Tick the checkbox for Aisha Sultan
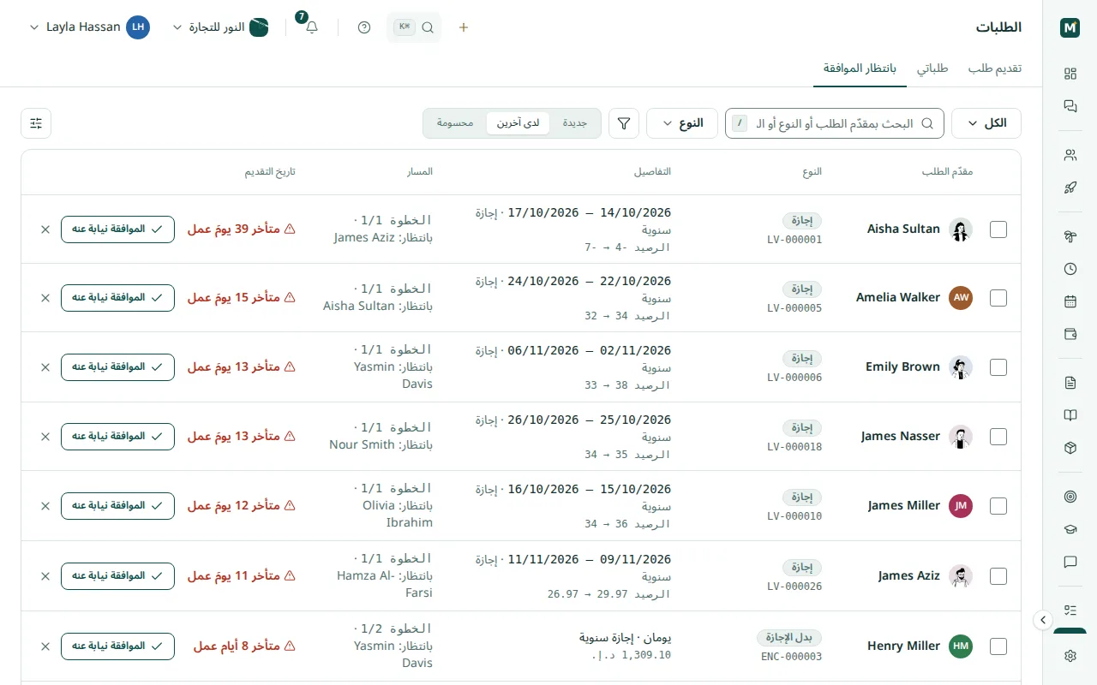The image size is (1097, 685). click(x=998, y=229)
